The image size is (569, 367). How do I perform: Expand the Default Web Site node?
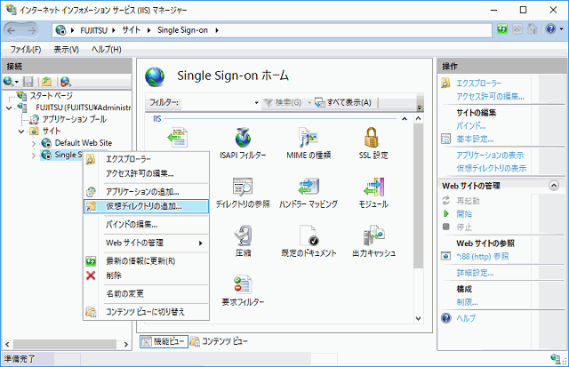(34, 144)
